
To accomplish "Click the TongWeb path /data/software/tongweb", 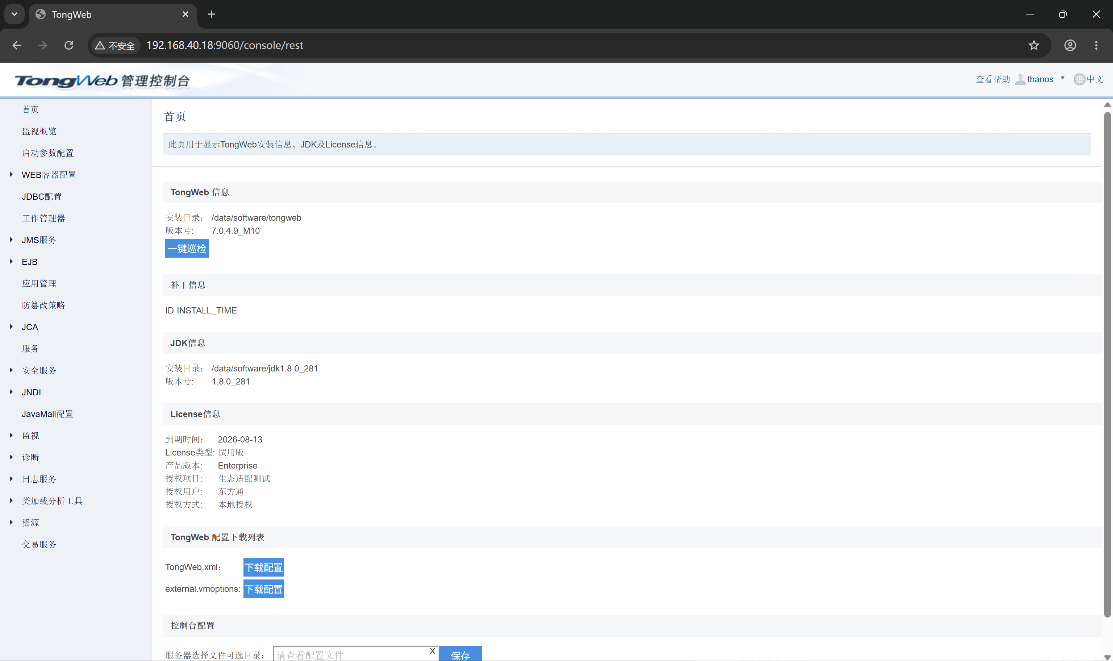I will coord(257,218).
